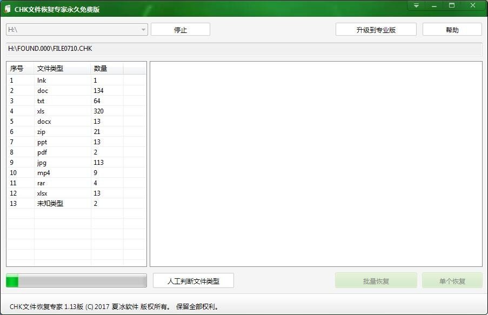The image size is (488, 315).
Task: Open the 帮助 help dialog
Action: click(x=452, y=29)
